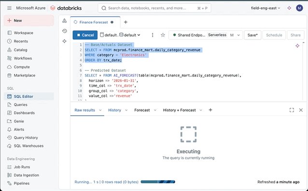Click the Genie icon
Viewport: 308px width, 191px height.
(9, 121)
